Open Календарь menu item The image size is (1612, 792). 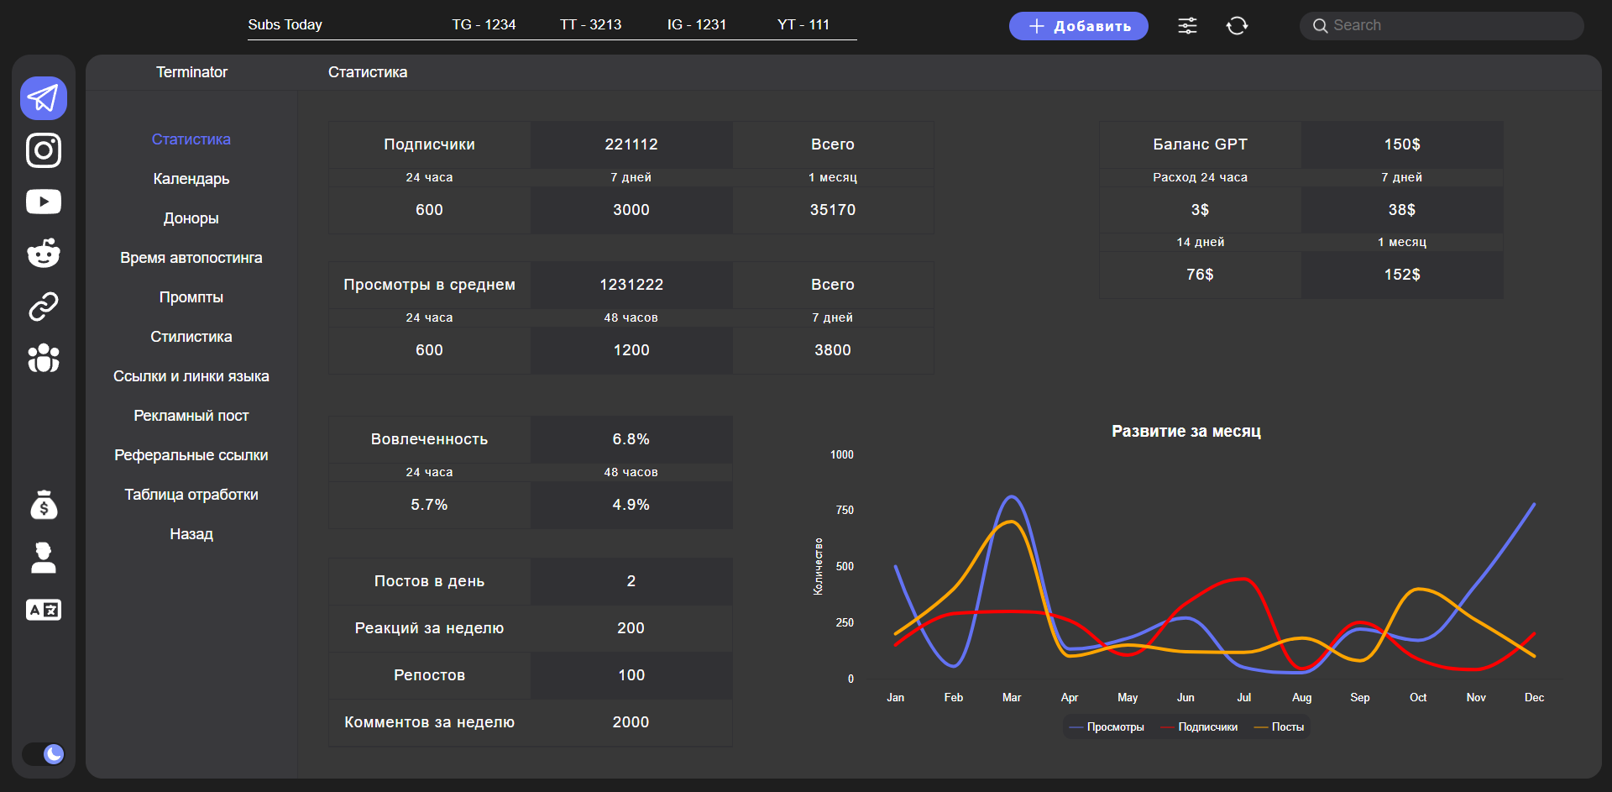point(191,179)
